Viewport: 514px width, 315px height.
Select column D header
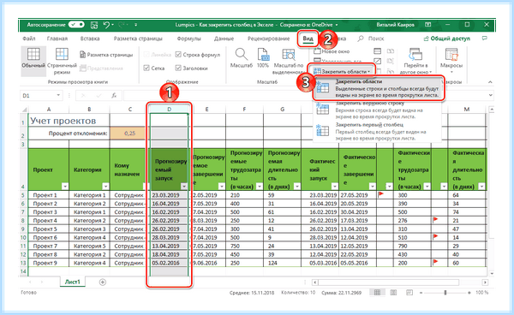pyautogui.click(x=169, y=110)
